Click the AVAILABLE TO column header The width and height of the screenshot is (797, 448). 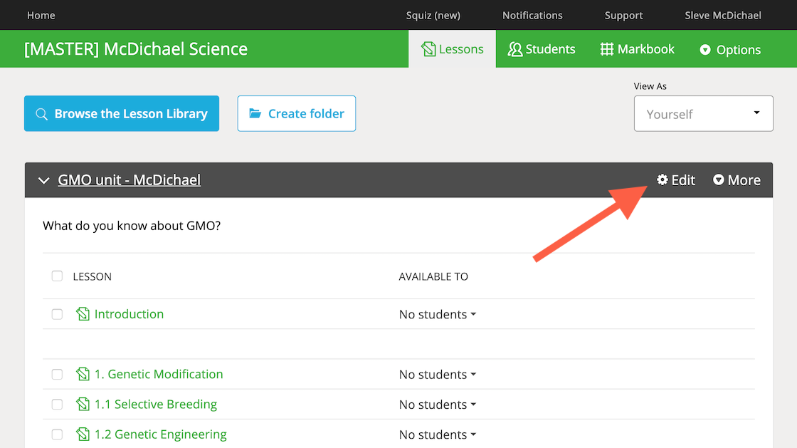pos(433,276)
